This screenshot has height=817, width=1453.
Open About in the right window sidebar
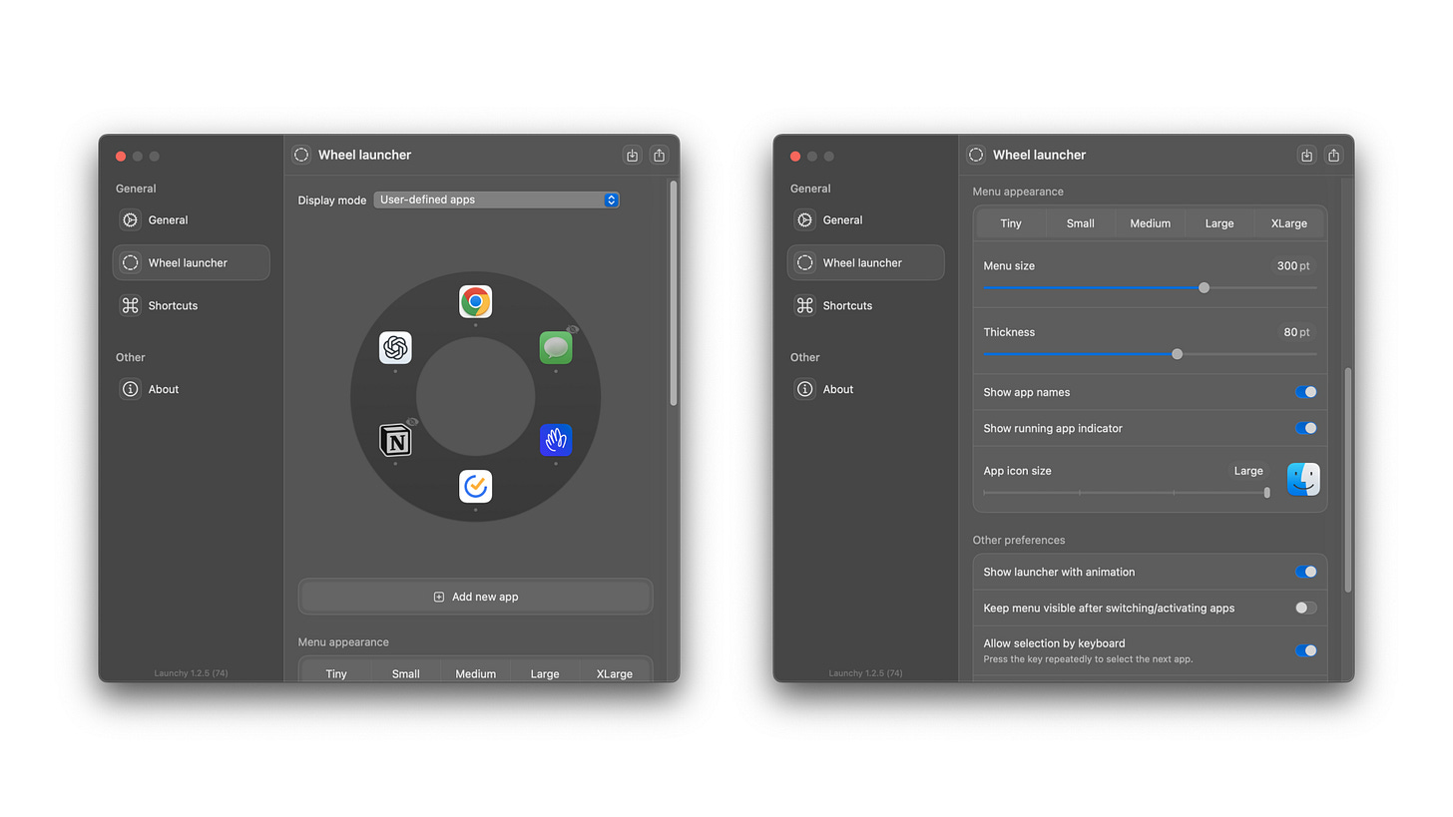point(865,389)
